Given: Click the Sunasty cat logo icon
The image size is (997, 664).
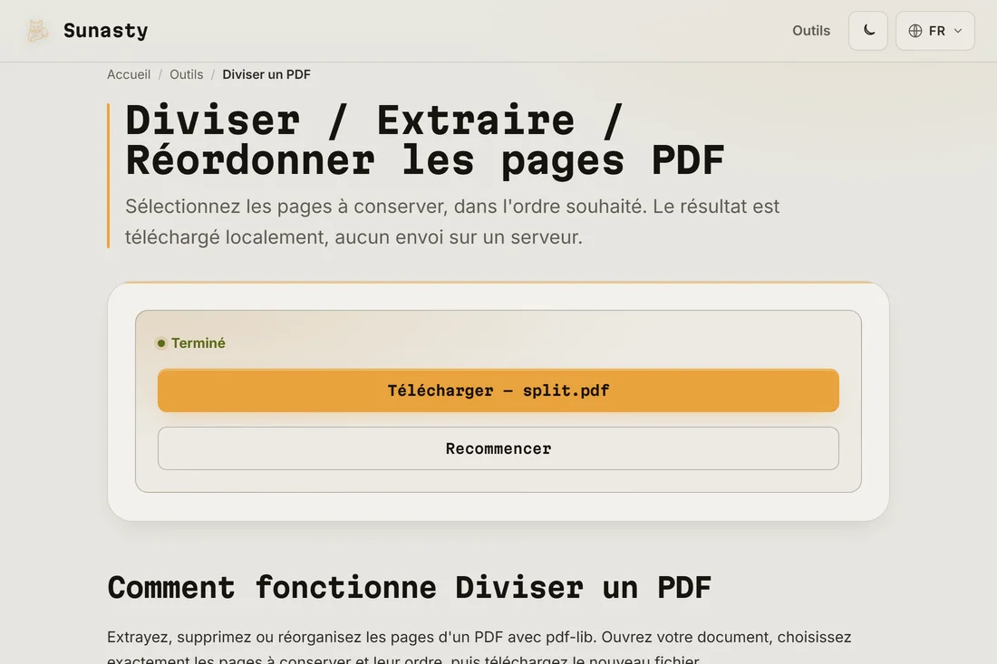Looking at the screenshot, I should pos(37,31).
